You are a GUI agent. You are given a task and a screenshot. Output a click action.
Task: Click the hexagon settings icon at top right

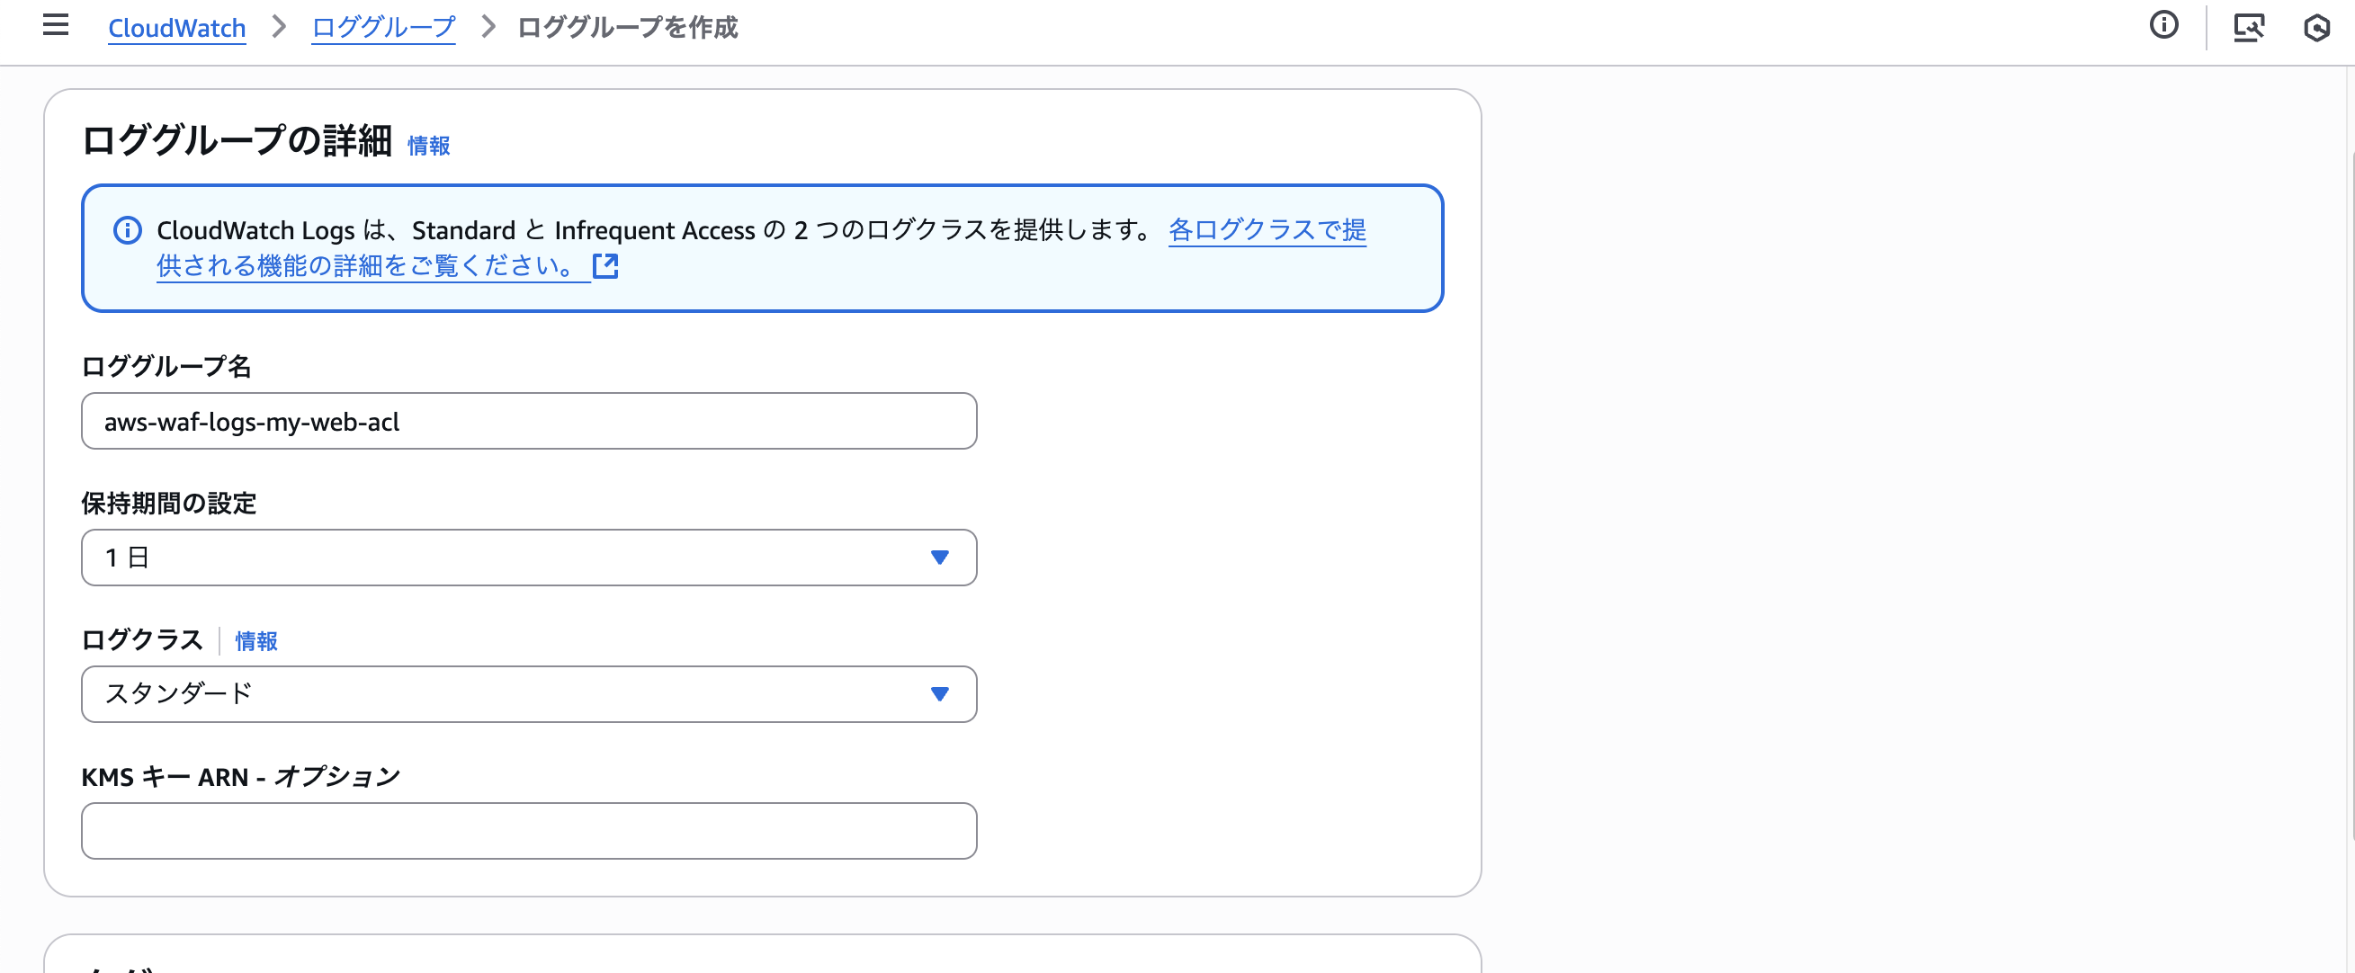pos(2315,27)
